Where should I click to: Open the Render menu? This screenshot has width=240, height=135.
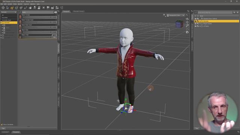(x=20, y=4)
